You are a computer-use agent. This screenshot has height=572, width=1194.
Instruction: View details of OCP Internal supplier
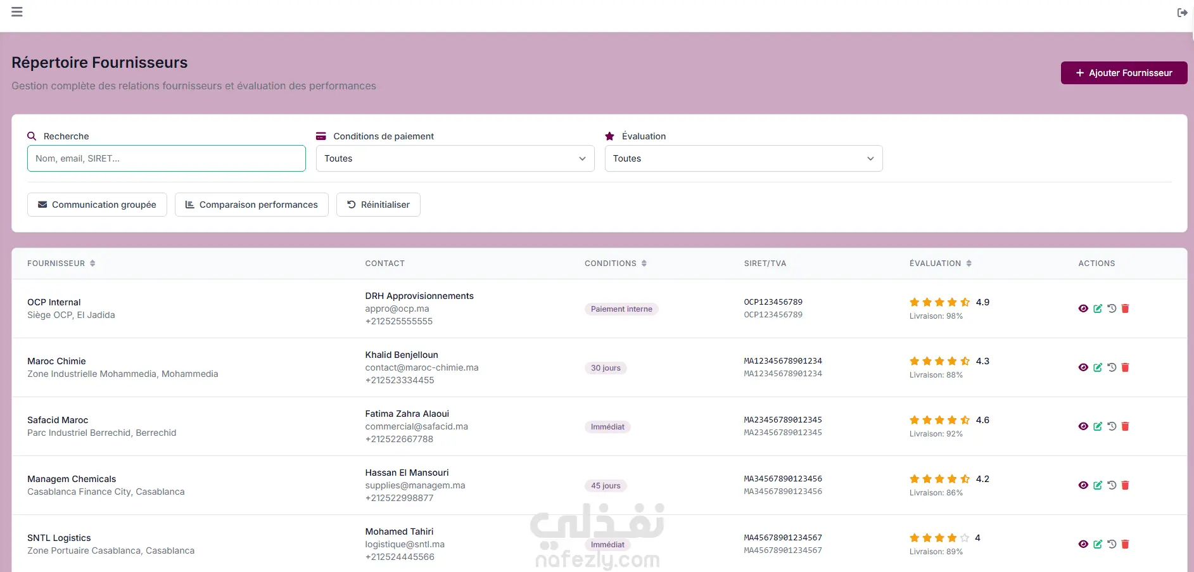click(1083, 308)
